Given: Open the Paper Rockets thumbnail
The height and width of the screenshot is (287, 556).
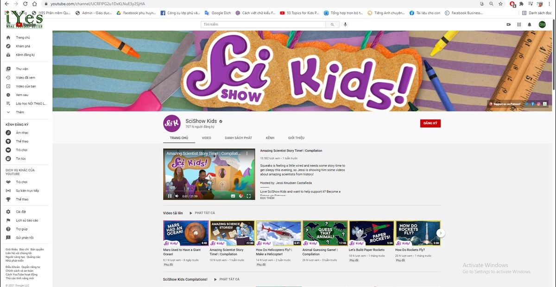Looking at the screenshot, I should pos(371,233).
